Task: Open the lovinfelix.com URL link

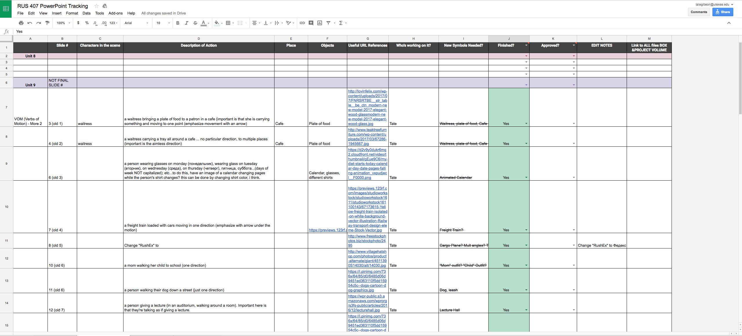Action: tap(368, 108)
